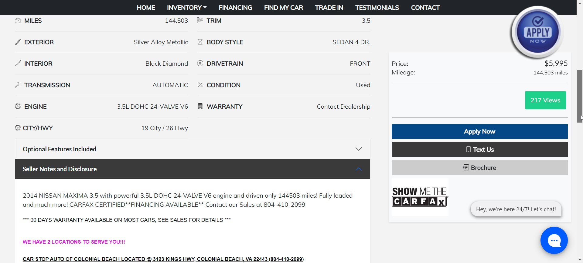This screenshot has height=263, width=583.
Task: Open the blue live chat bubble icon
Action: 554,240
